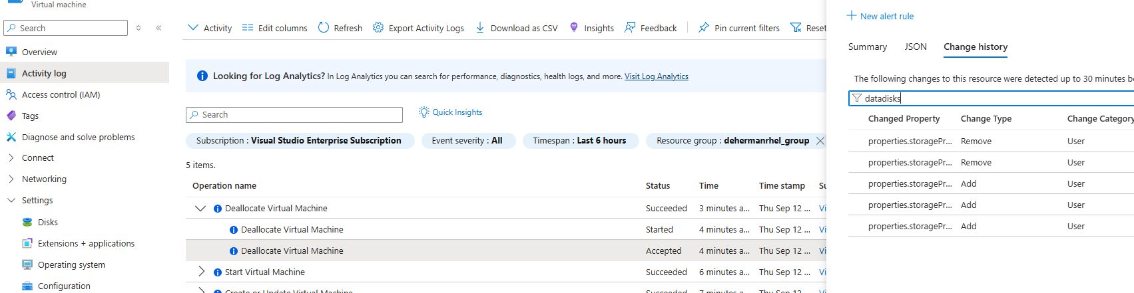The height and width of the screenshot is (293, 1134).
Task: Click the Reset filters funnel icon
Action: point(796,27)
